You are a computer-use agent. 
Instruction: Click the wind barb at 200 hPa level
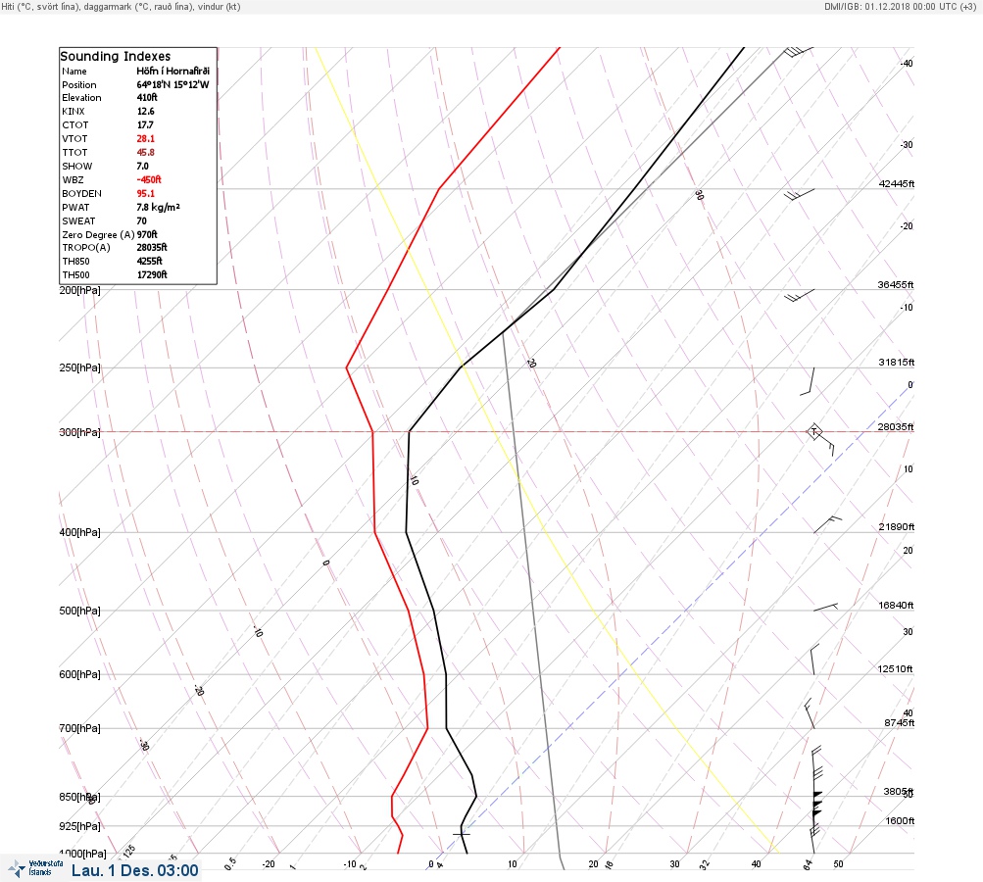point(800,295)
